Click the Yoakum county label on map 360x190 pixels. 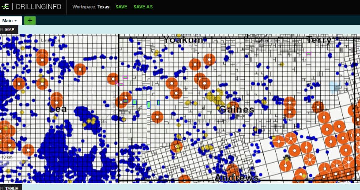coord(183,40)
